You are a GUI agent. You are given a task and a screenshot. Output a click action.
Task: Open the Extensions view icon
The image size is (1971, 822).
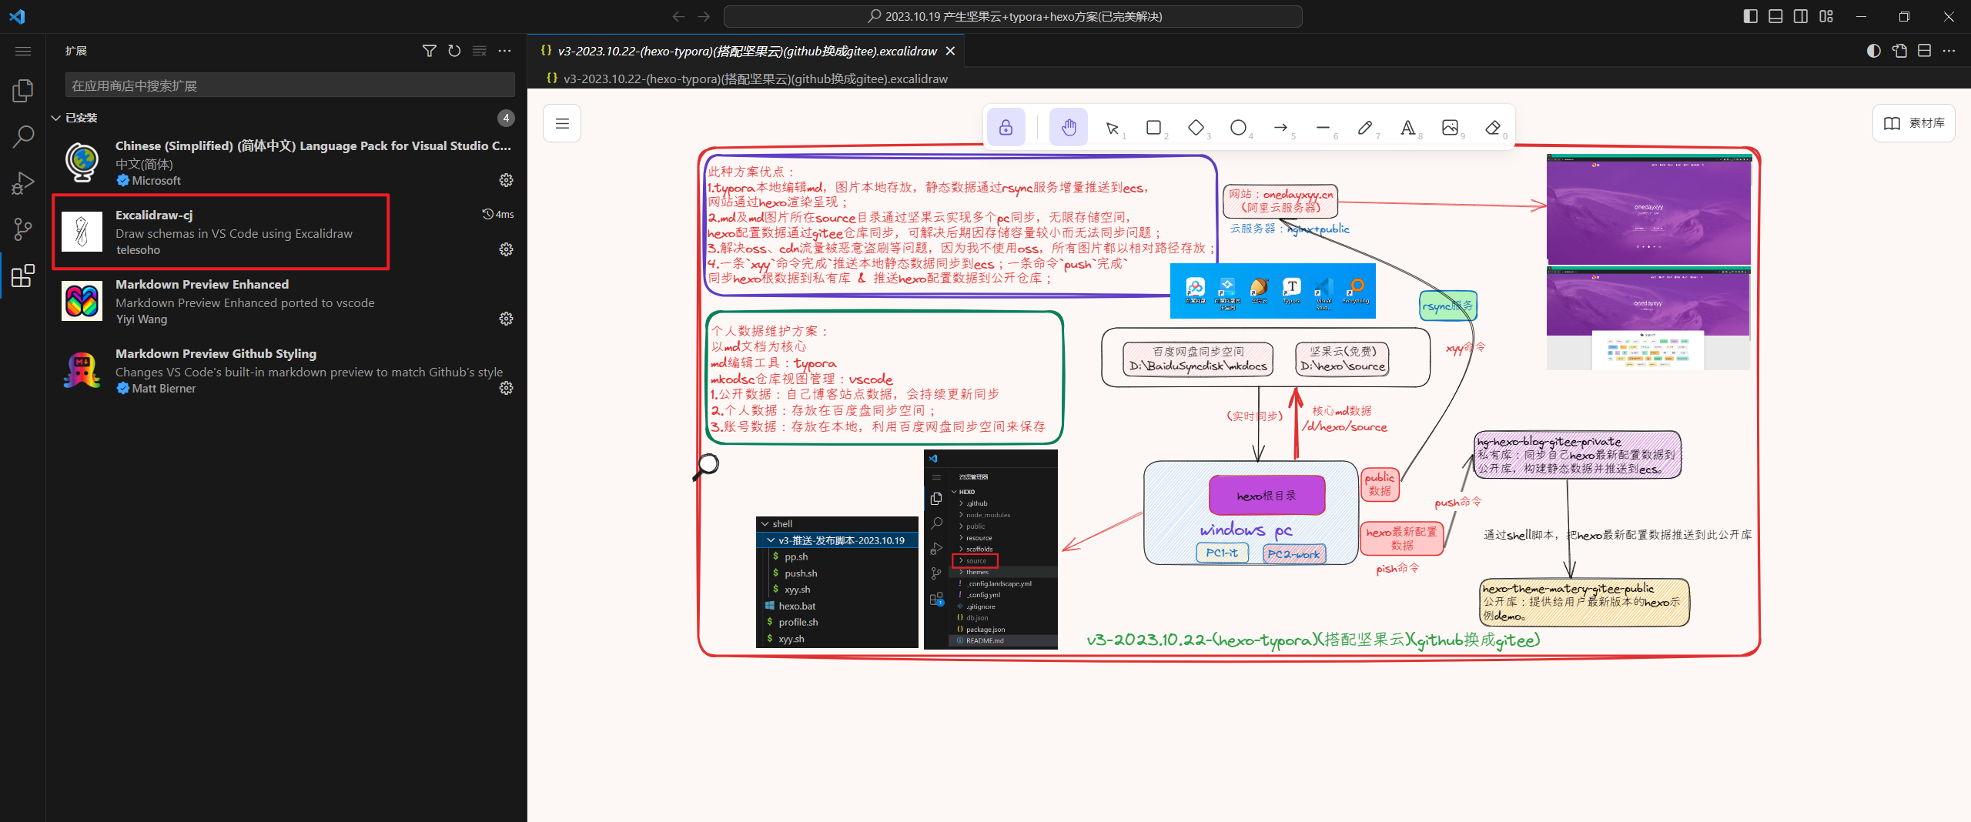23,276
